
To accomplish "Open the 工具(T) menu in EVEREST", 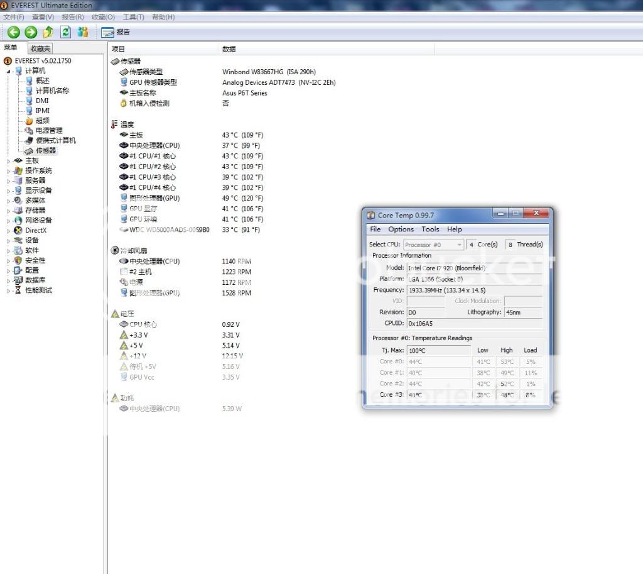I will pos(133,17).
